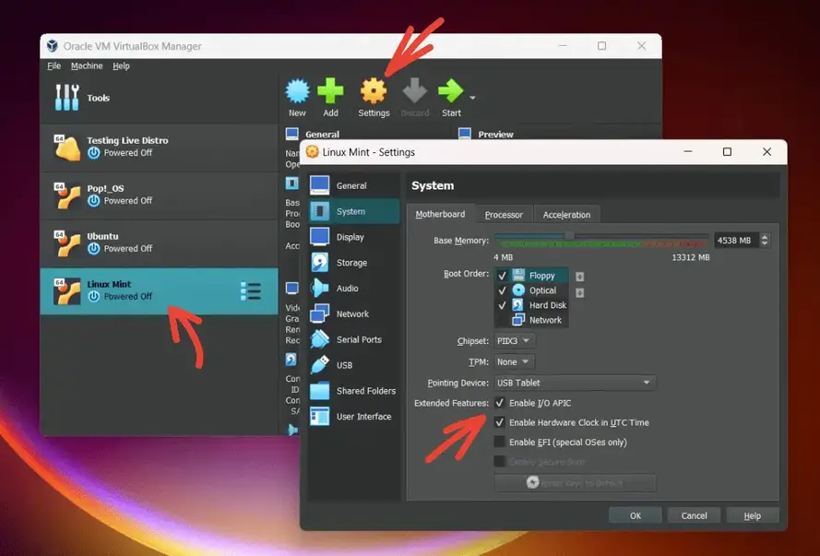Open the Machine menu
Viewport: 820px width, 556px height.
(87, 65)
